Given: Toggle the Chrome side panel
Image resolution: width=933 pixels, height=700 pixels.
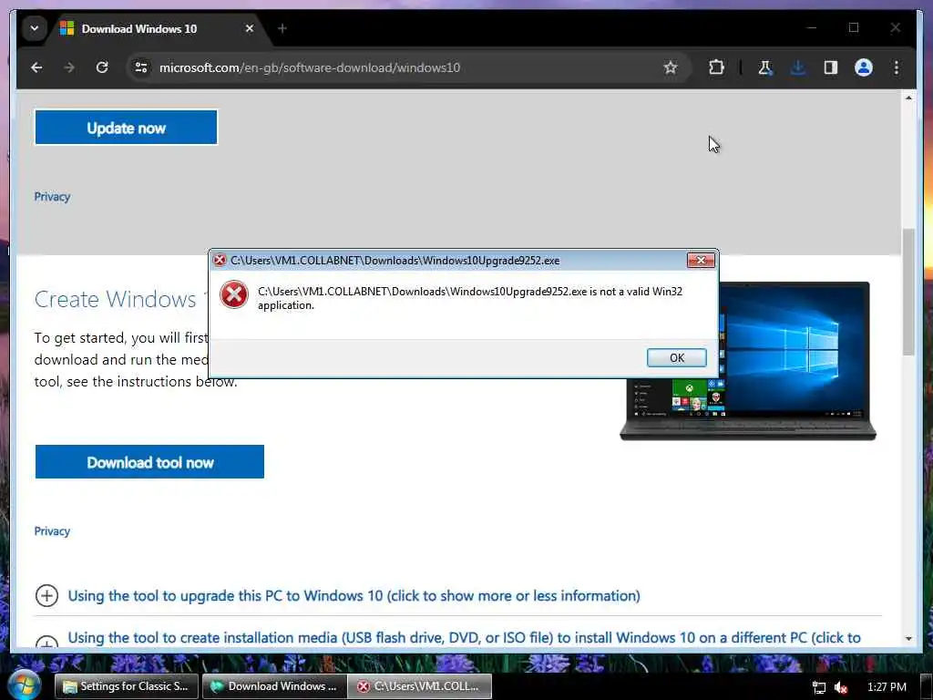Looking at the screenshot, I should tap(831, 67).
